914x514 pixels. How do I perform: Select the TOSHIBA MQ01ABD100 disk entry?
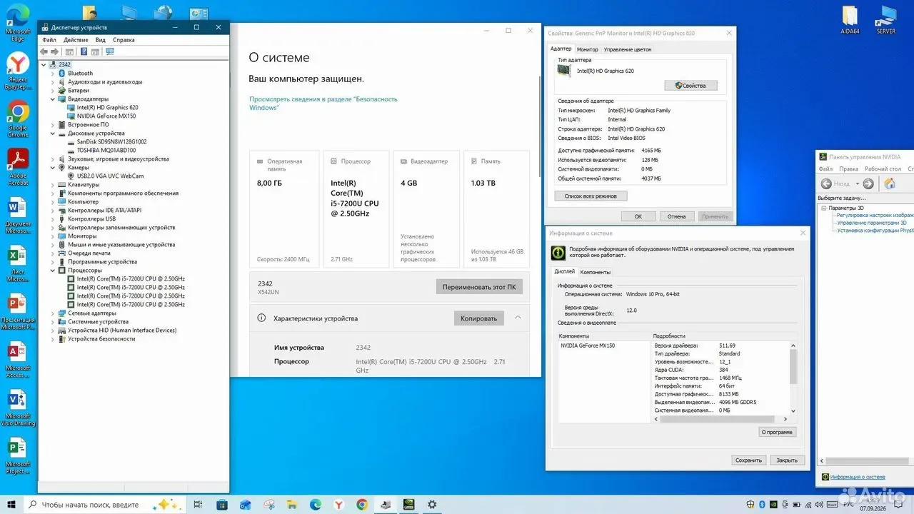tap(106, 151)
